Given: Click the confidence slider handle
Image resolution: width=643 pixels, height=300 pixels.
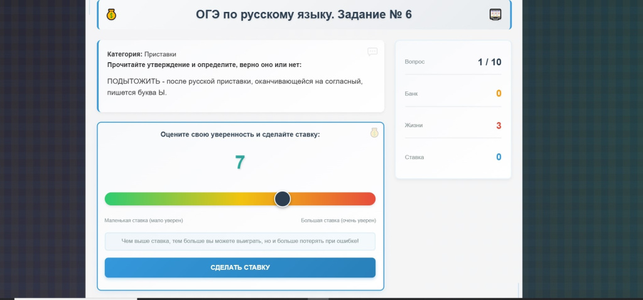Looking at the screenshot, I should tap(282, 199).
